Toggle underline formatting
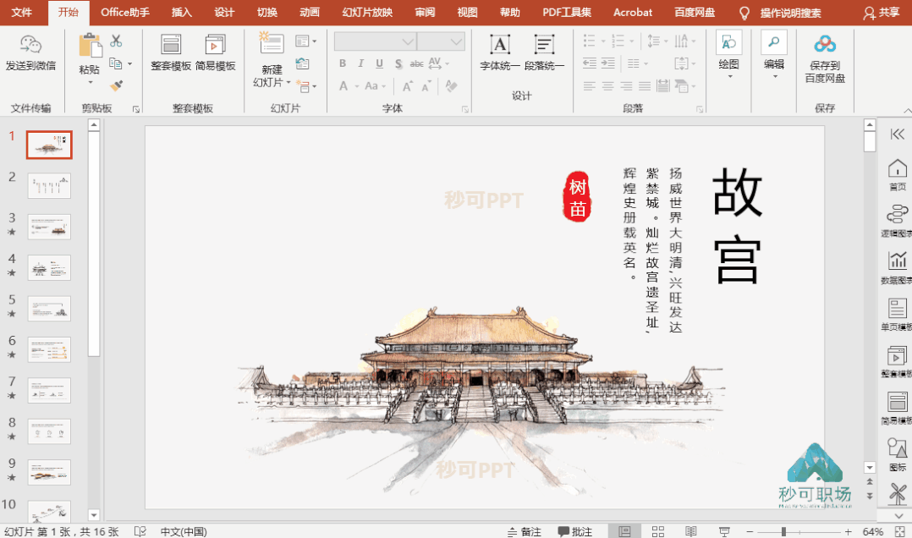 (379, 63)
